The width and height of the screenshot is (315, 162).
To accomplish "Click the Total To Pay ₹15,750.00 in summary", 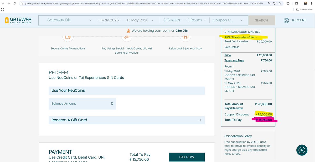I will click(x=264, y=120).
